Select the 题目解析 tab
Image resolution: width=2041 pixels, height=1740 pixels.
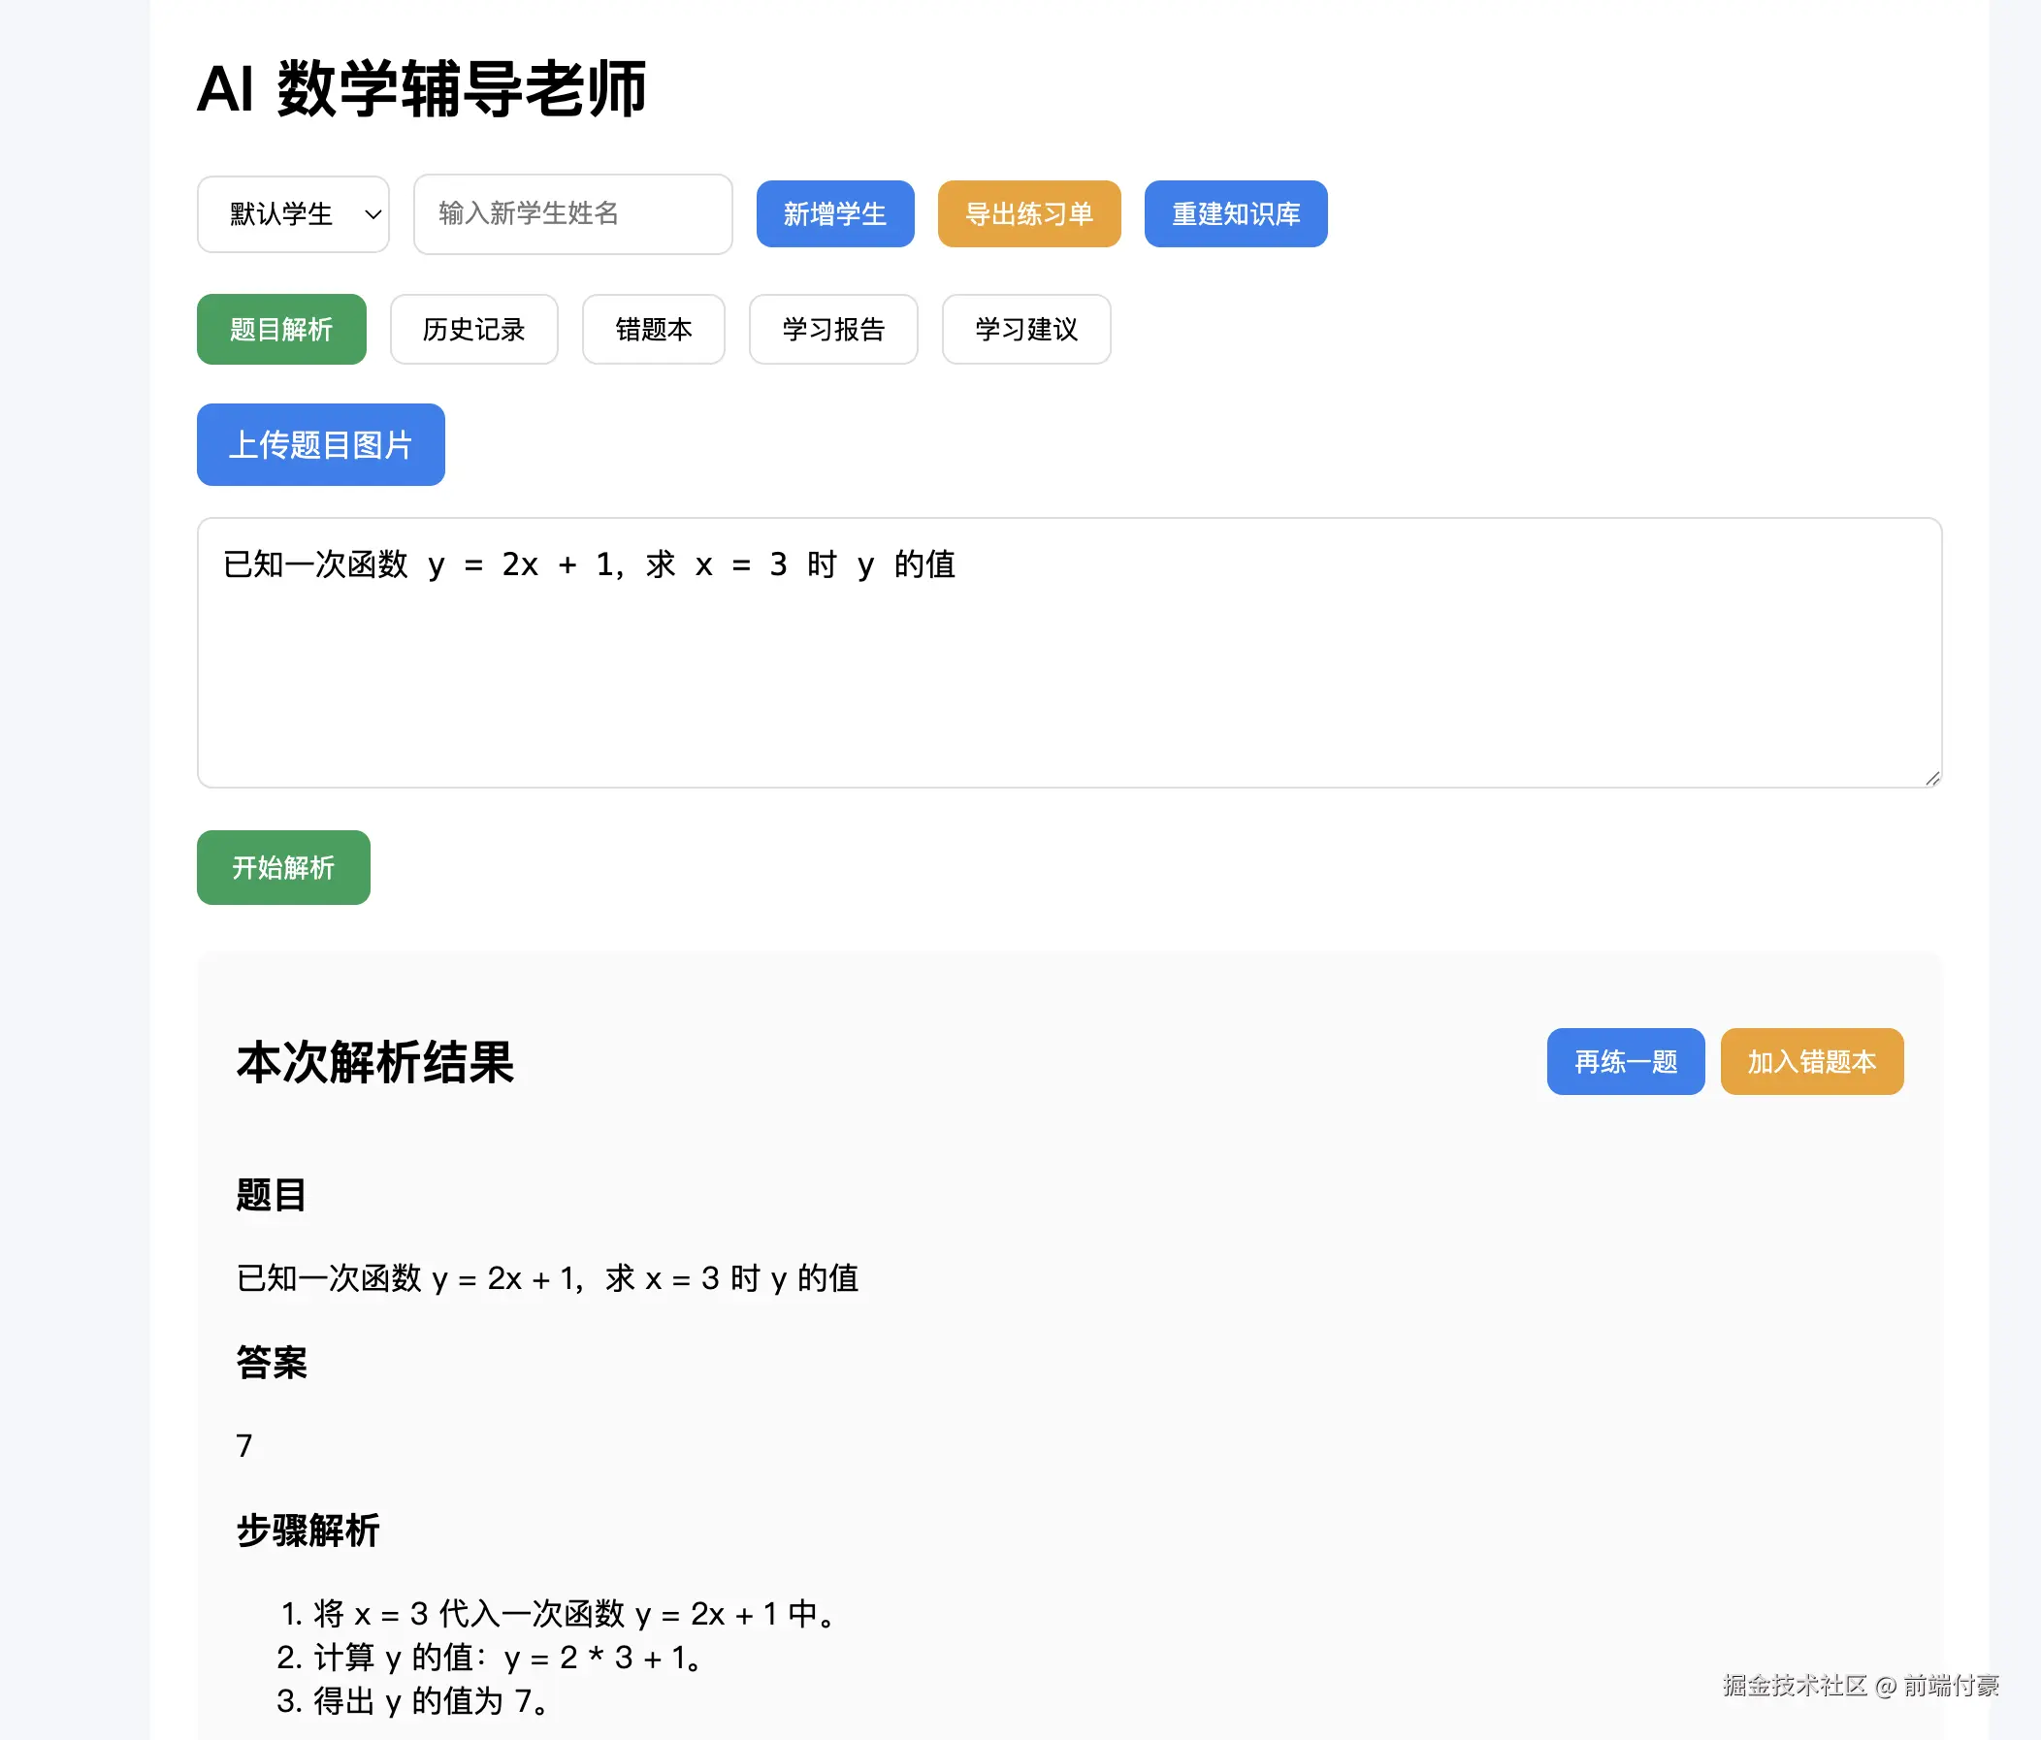coord(280,329)
